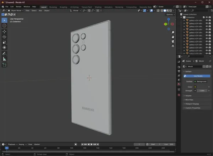
Task: Expand the Options dropdown in viewport
Action: [x=170, y=15]
